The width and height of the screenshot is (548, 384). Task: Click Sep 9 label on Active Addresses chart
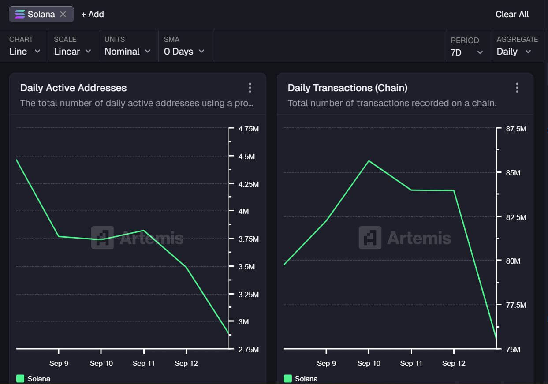[x=59, y=363]
